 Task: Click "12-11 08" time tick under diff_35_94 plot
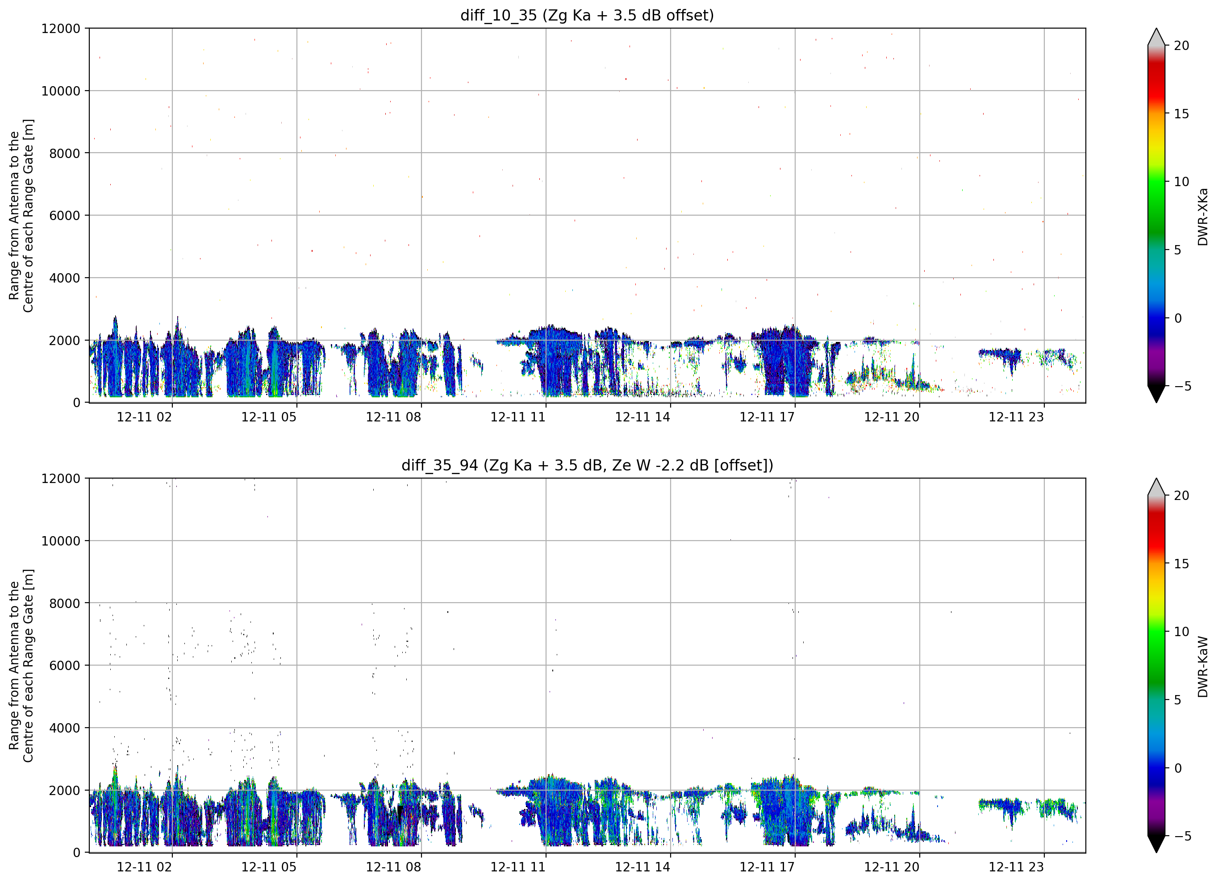393,867
